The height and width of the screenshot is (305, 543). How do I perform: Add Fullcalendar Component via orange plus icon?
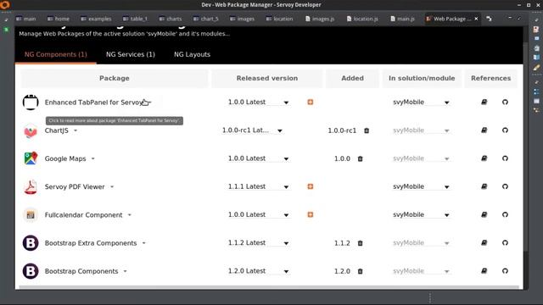311,214
